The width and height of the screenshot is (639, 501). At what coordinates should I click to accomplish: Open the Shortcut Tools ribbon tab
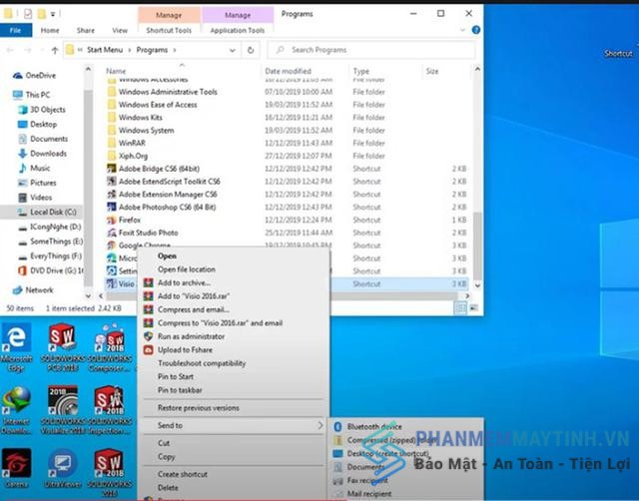point(169,30)
